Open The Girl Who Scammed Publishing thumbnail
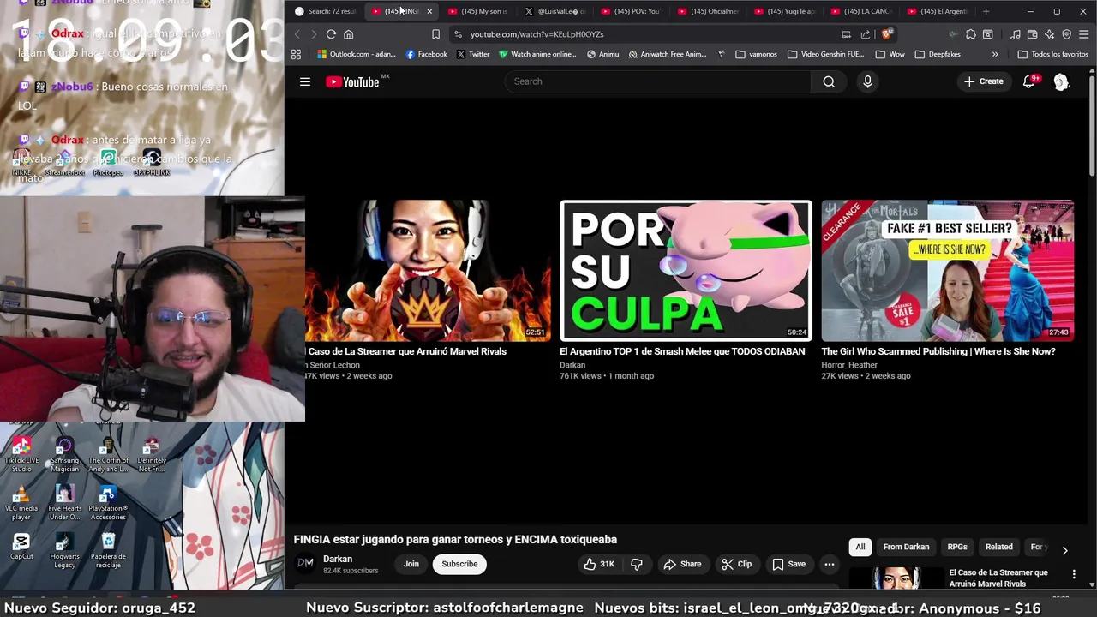The height and width of the screenshot is (617, 1097). (947, 271)
